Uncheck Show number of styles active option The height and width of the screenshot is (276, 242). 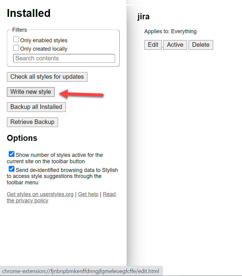pos(12,154)
